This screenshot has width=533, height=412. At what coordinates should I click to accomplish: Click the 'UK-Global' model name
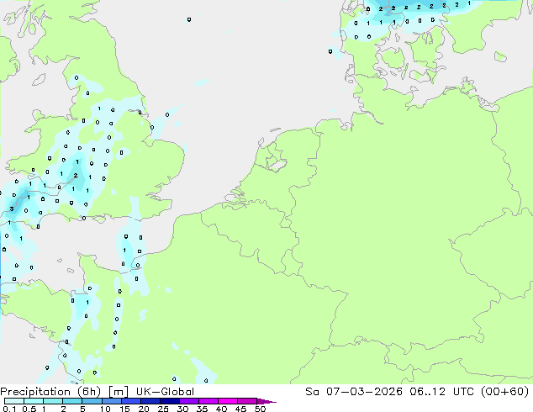coord(165,392)
